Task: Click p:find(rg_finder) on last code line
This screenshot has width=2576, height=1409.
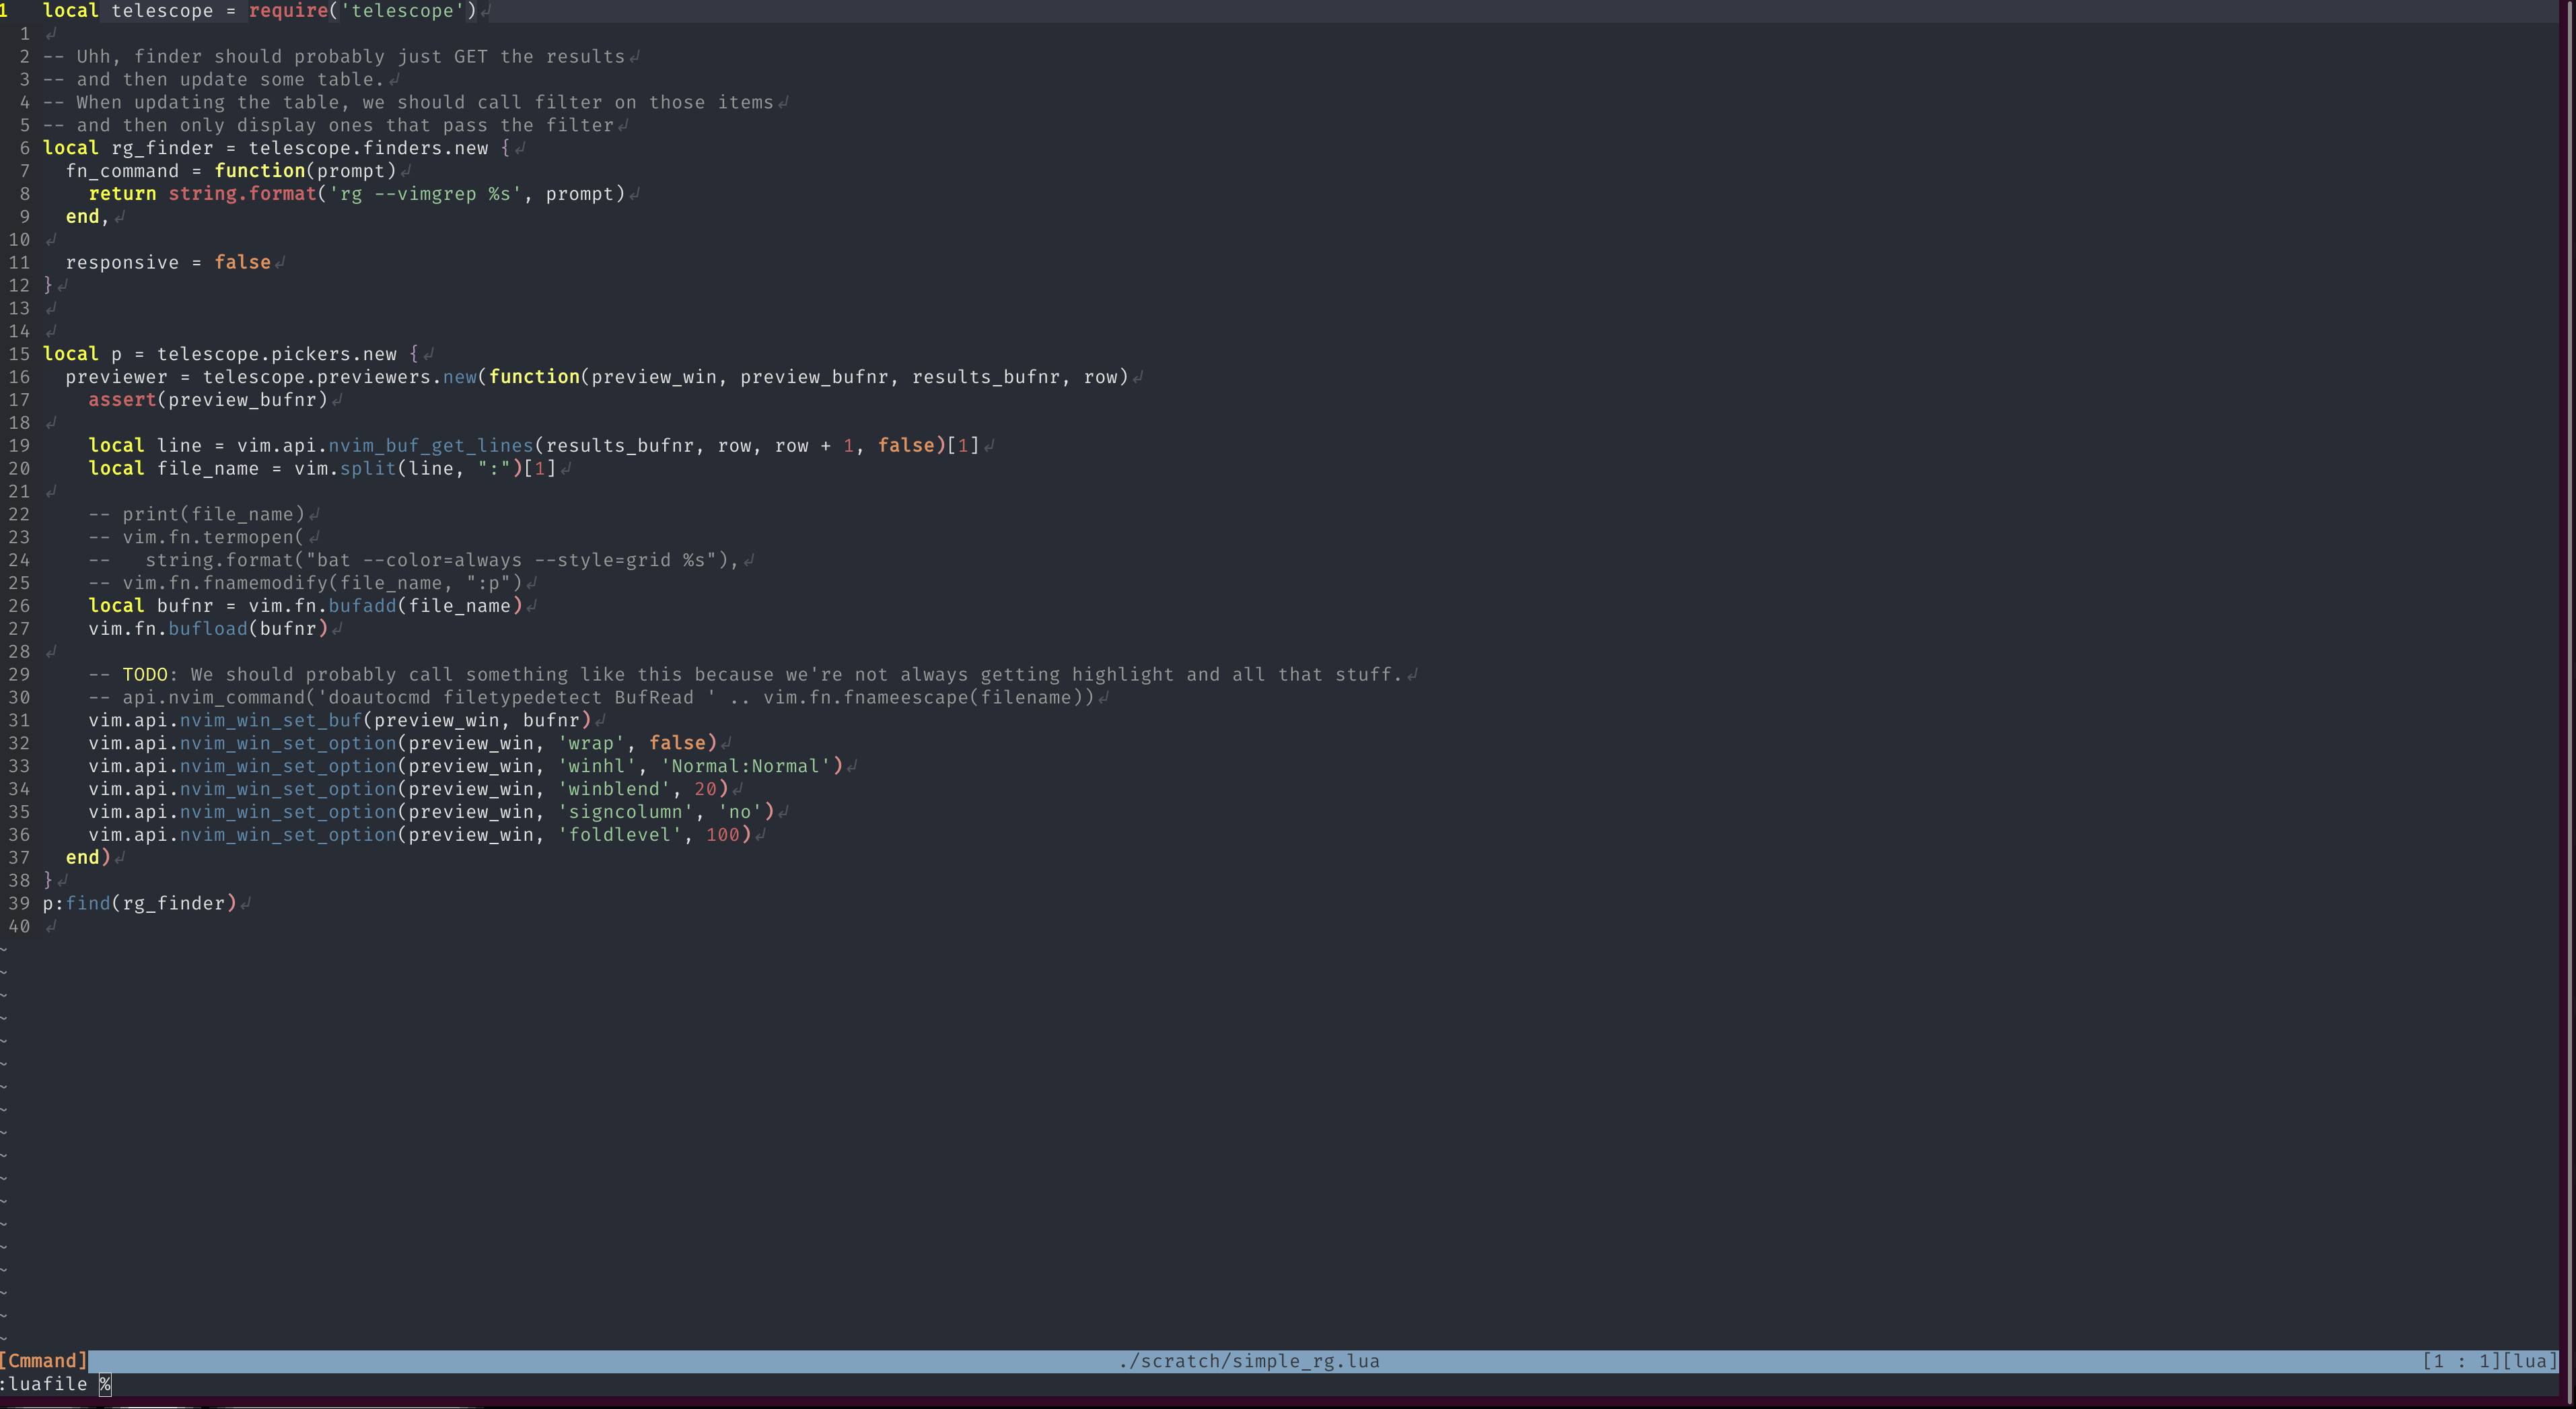Action: pyautogui.click(x=139, y=903)
